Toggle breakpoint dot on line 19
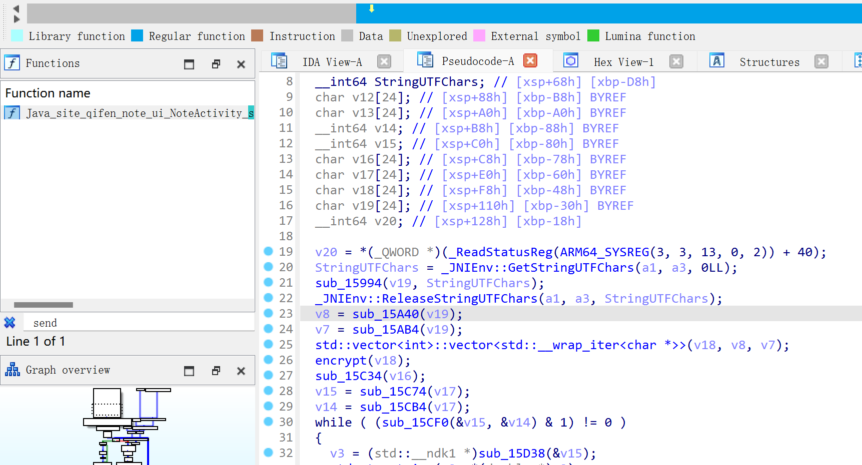Viewport: 862px width, 465px height. [269, 251]
